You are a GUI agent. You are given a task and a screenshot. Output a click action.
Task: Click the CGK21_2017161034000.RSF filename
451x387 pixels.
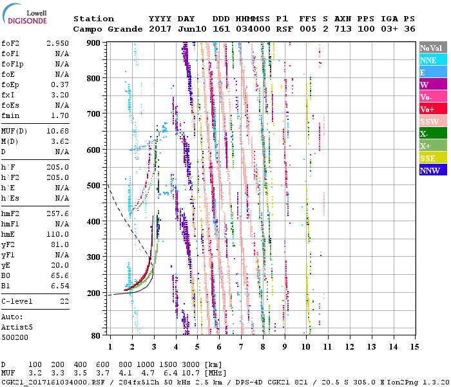coord(53,382)
